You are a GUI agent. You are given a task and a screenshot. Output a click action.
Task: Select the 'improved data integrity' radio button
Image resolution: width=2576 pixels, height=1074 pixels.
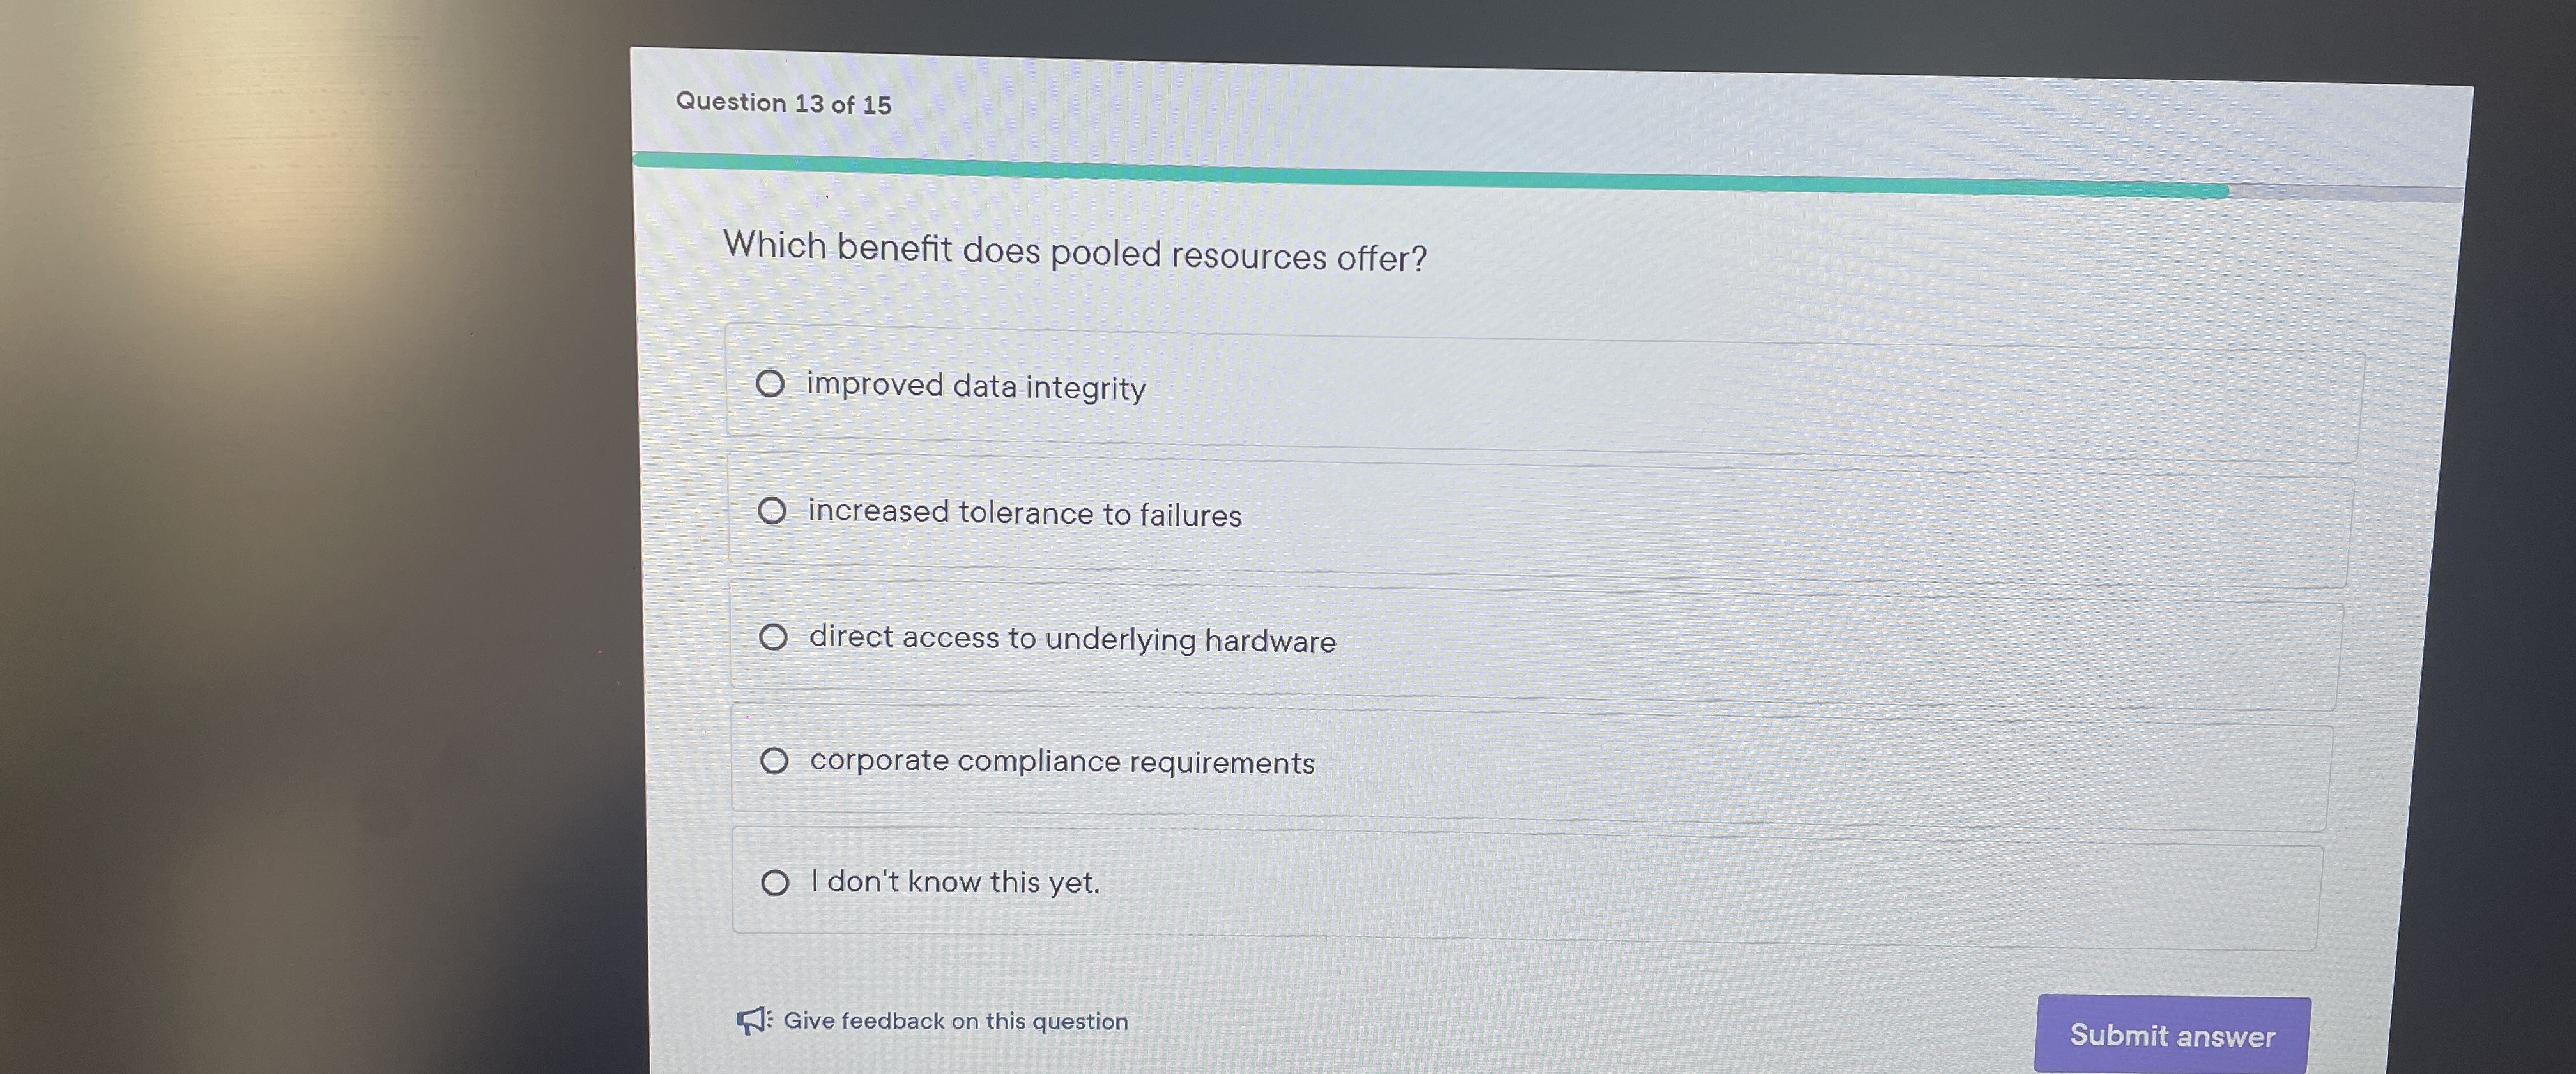[770, 384]
